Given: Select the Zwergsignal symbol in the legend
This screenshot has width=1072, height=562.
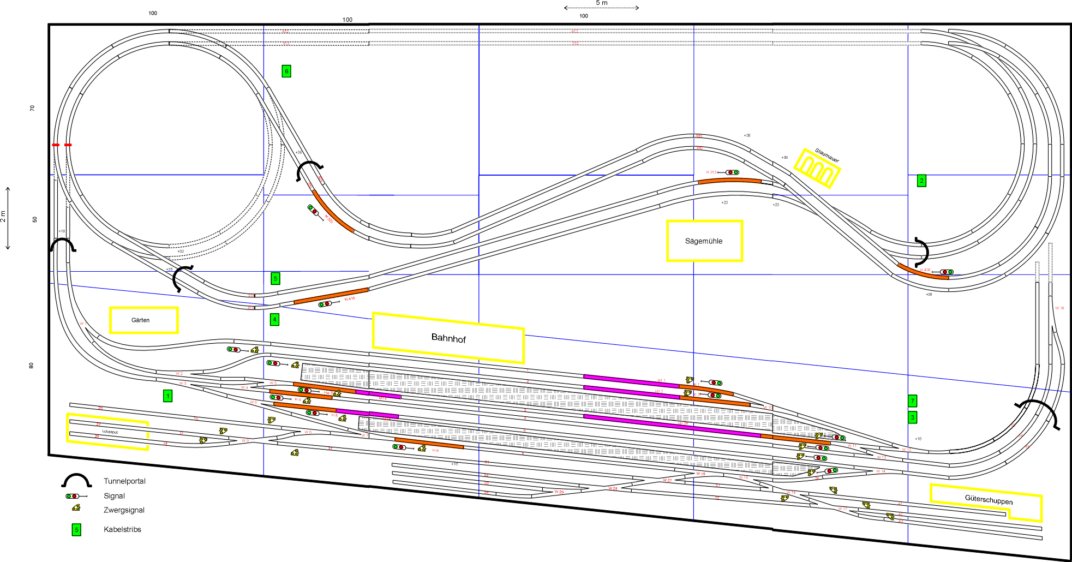Looking at the screenshot, I should pyautogui.click(x=76, y=508).
